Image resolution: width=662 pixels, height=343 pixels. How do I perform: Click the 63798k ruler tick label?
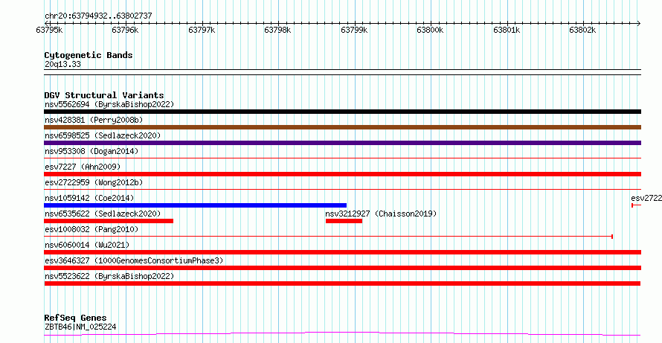click(277, 30)
